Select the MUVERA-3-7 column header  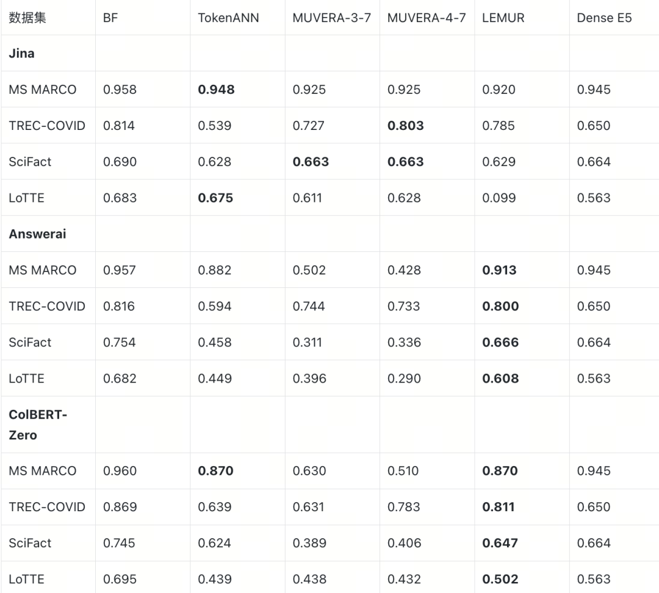click(x=331, y=18)
